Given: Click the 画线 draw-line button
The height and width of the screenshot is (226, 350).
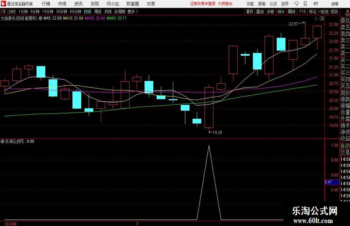Looking at the screenshot, I should click(x=292, y=12).
